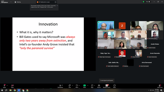Start camera with the Video button
Screen dimensions: 164x92
[12, 86]
